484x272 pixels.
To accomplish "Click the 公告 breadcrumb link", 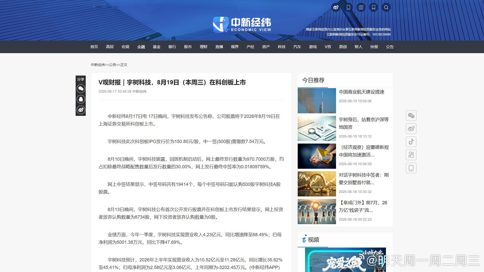I will 112,65.
